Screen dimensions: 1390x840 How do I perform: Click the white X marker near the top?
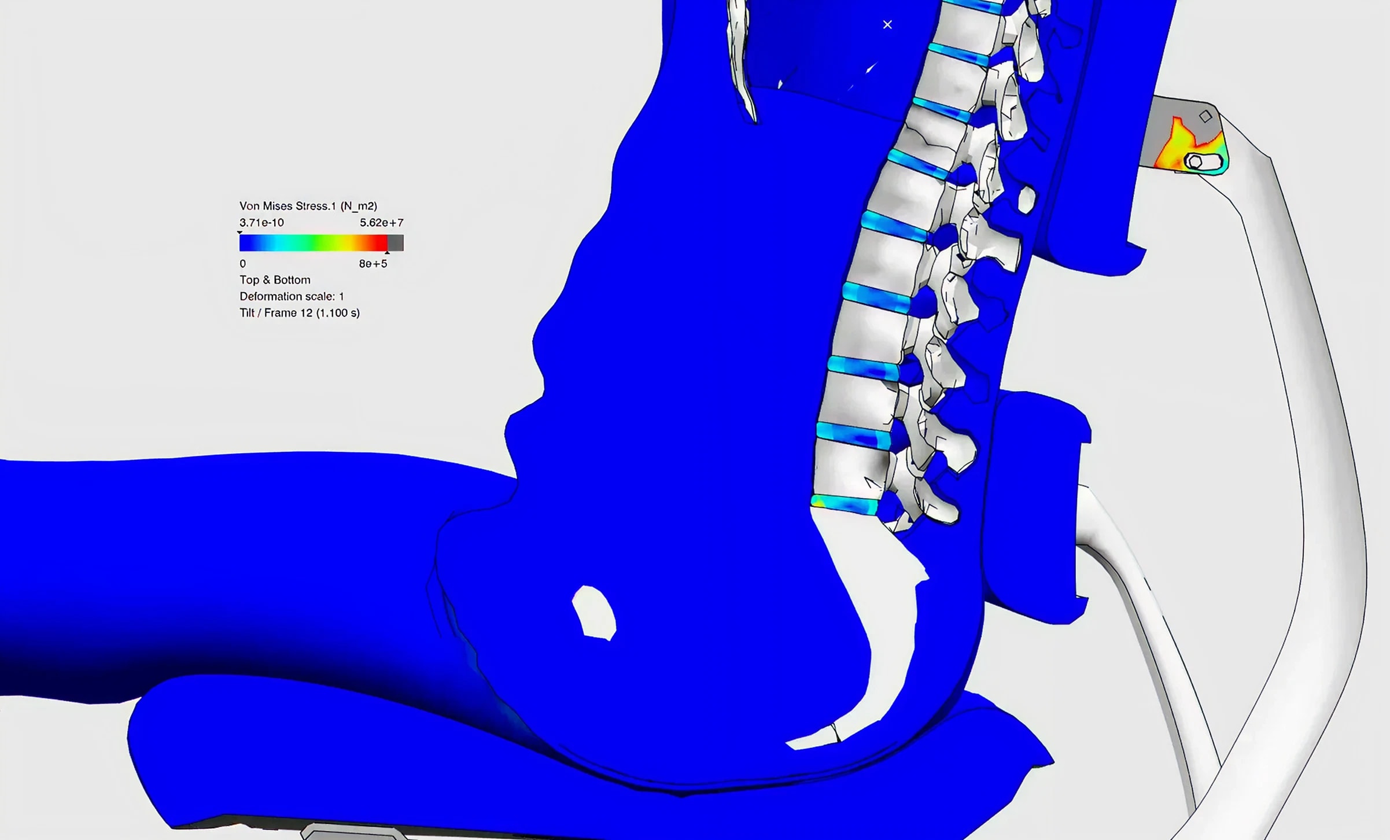[x=887, y=25]
